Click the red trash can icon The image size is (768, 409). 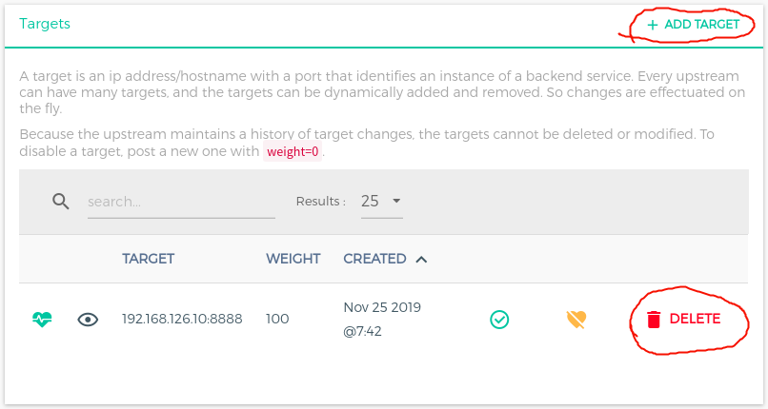(654, 320)
